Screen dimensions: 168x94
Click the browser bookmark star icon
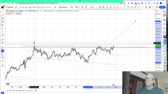click(124, 3)
